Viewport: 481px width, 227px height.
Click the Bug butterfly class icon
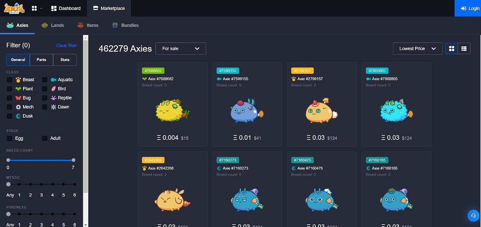coord(19,98)
